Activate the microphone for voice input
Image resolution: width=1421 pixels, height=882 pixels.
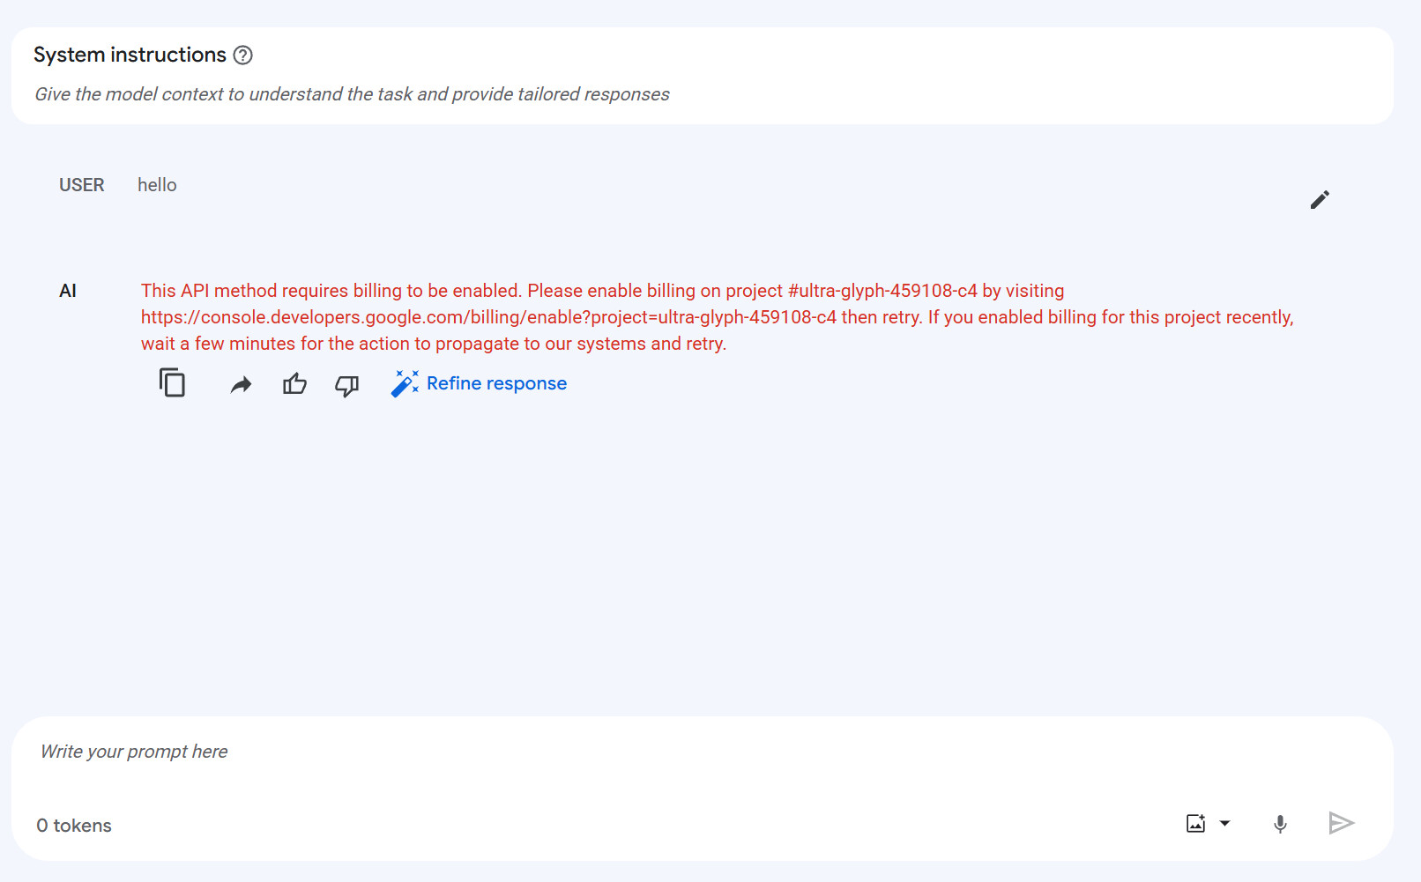[1280, 824]
